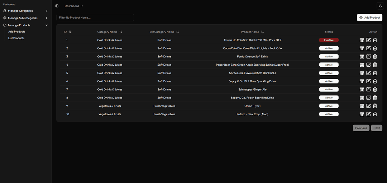The image size is (387, 183).
Task: Edit Paper Boat Zero Green Apple product
Action: 368,65
